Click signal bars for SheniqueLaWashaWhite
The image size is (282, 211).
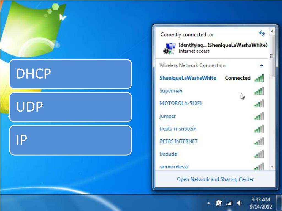click(259, 78)
